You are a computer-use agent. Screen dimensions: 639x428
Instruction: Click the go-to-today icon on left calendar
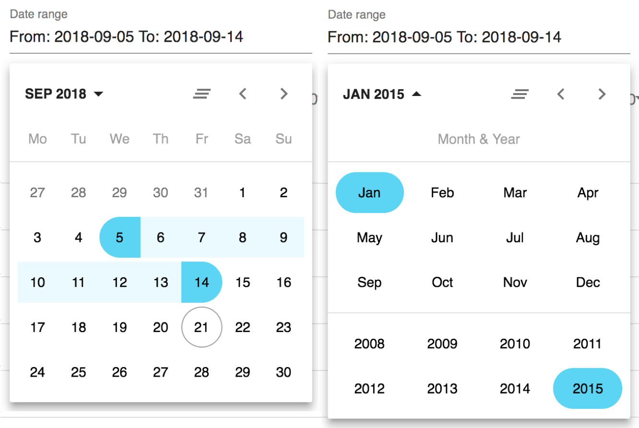(202, 94)
